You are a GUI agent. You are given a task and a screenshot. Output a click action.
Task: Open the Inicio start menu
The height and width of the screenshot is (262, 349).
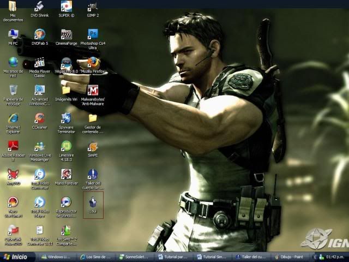point(17,257)
